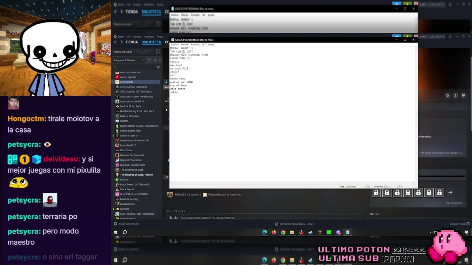The width and height of the screenshot is (472, 265).
Task: Open Ver todos los amigos que juegan link
Action: click(x=441, y=153)
